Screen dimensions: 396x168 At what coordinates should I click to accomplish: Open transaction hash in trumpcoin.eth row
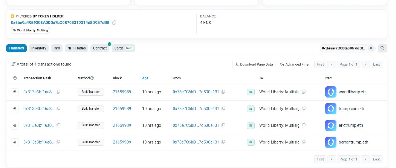(x=39, y=109)
